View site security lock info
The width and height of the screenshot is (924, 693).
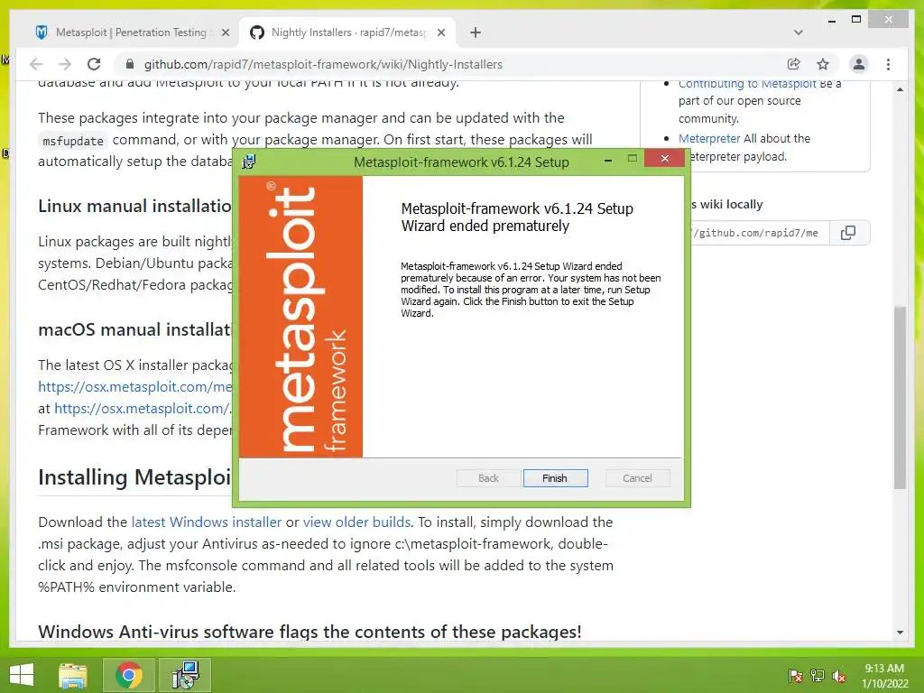coord(130,64)
